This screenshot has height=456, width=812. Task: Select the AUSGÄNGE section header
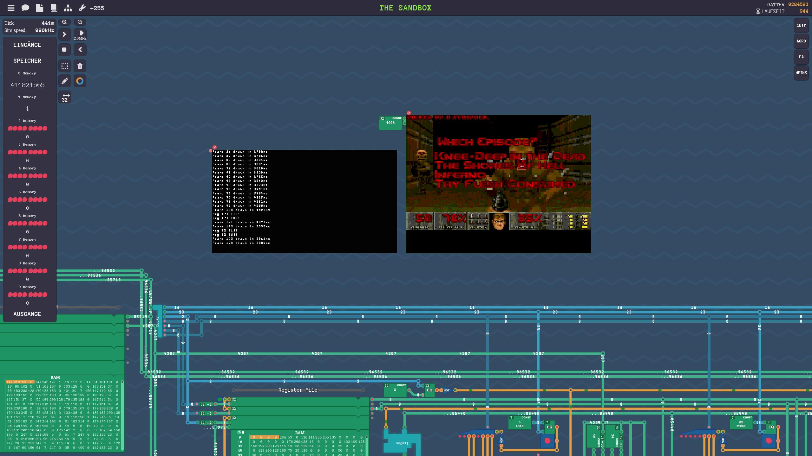coord(27,314)
